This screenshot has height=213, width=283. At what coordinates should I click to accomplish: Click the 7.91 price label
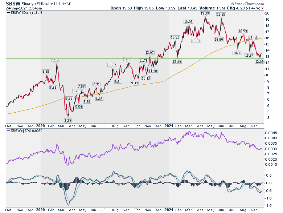[96, 84]
